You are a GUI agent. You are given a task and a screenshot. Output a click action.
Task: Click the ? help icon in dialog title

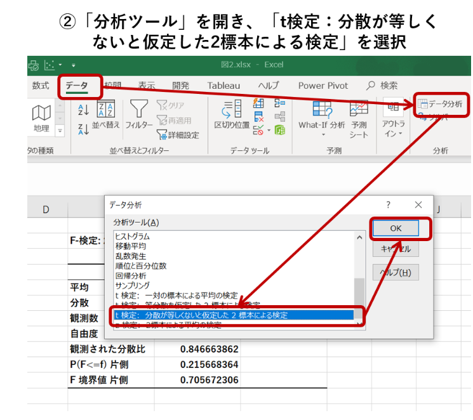point(388,205)
